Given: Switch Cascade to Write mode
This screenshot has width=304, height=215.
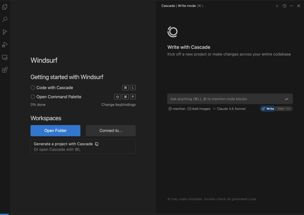Looking at the screenshot, I should pyautogui.click(x=268, y=109).
